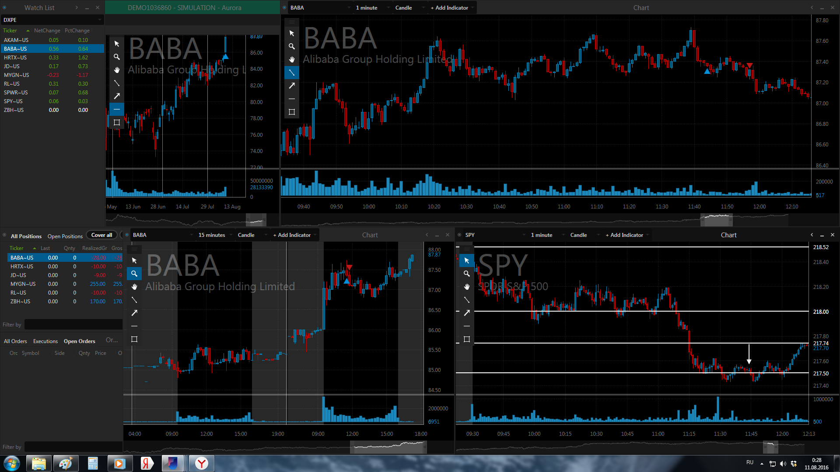Select arrow drawing tool in top-left daily chart
This screenshot has height=472, width=840.
click(117, 96)
